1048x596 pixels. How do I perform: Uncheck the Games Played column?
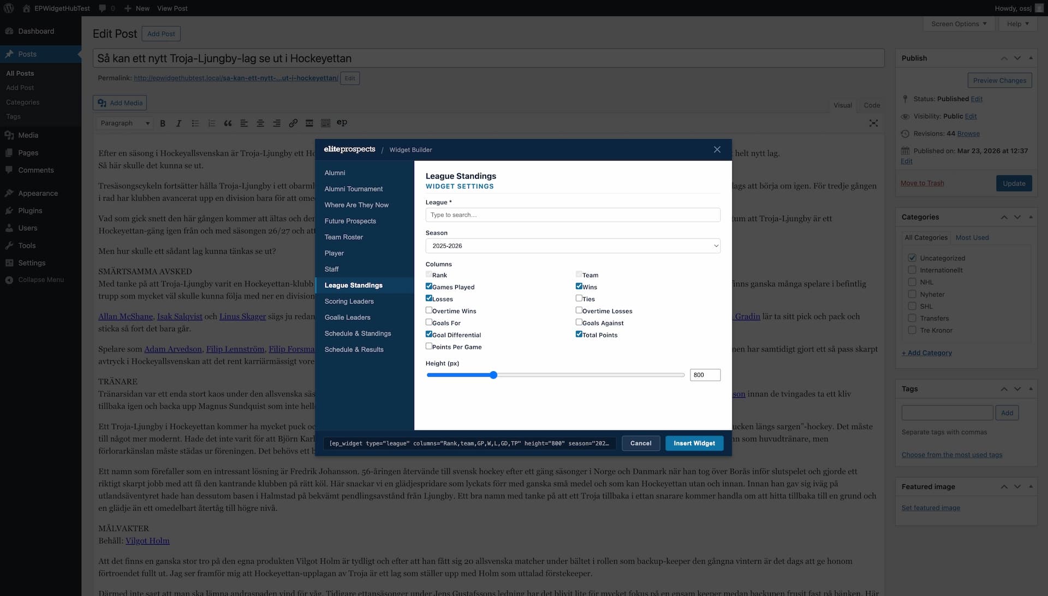tap(429, 287)
